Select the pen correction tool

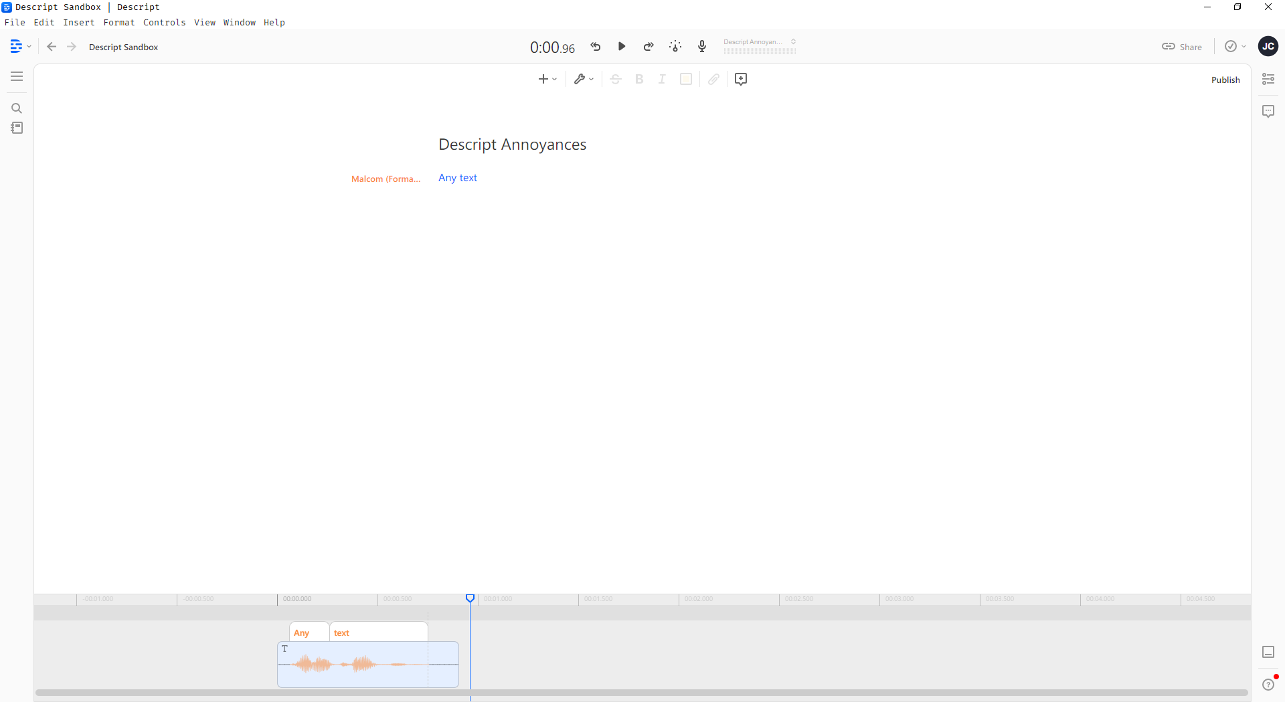tap(580, 79)
